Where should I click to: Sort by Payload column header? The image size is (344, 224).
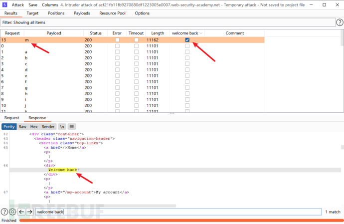point(54,33)
